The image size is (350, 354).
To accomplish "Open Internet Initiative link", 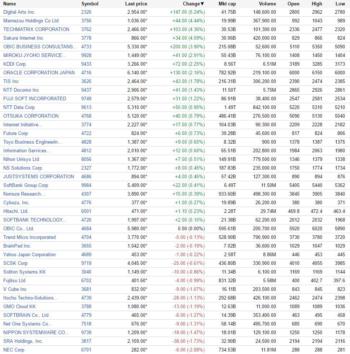I will click(23, 124).
